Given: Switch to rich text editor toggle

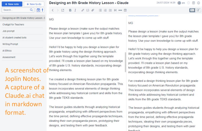Looking at the screenshot, I should pos(198,10).
